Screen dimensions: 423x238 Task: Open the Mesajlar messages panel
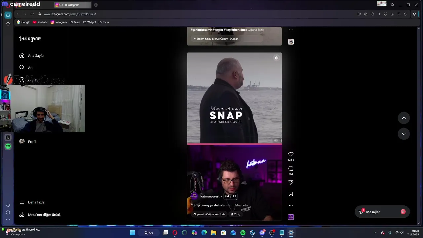(382, 212)
